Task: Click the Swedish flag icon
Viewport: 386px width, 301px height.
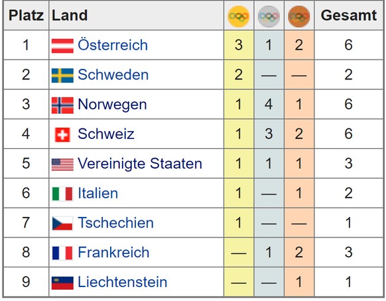Action: [62, 75]
